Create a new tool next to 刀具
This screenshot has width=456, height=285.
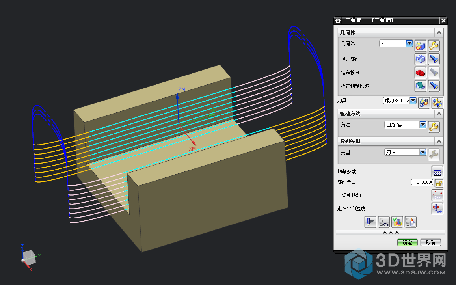tap(424, 102)
